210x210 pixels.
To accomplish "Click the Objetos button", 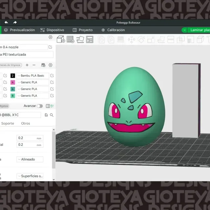I will pos(4,106).
